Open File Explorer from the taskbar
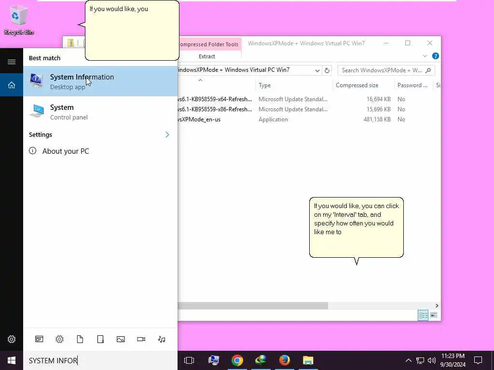The width and height of the screenshot is (494, 370). 308,360
